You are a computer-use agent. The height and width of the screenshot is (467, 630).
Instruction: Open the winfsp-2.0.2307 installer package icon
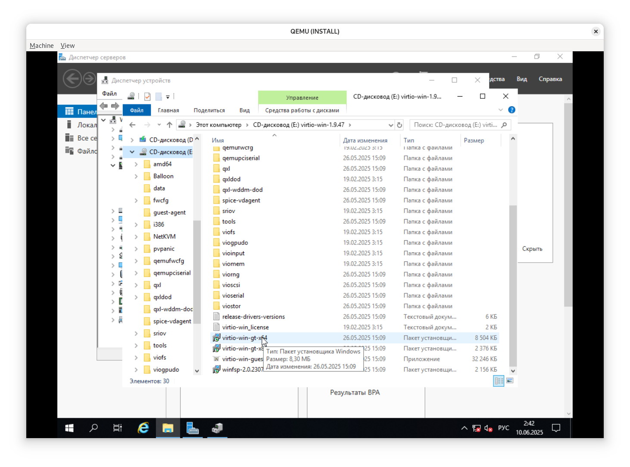[x=216, y=370]
